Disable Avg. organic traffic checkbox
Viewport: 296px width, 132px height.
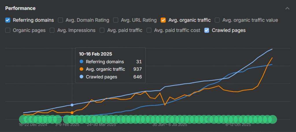[163, 20]
